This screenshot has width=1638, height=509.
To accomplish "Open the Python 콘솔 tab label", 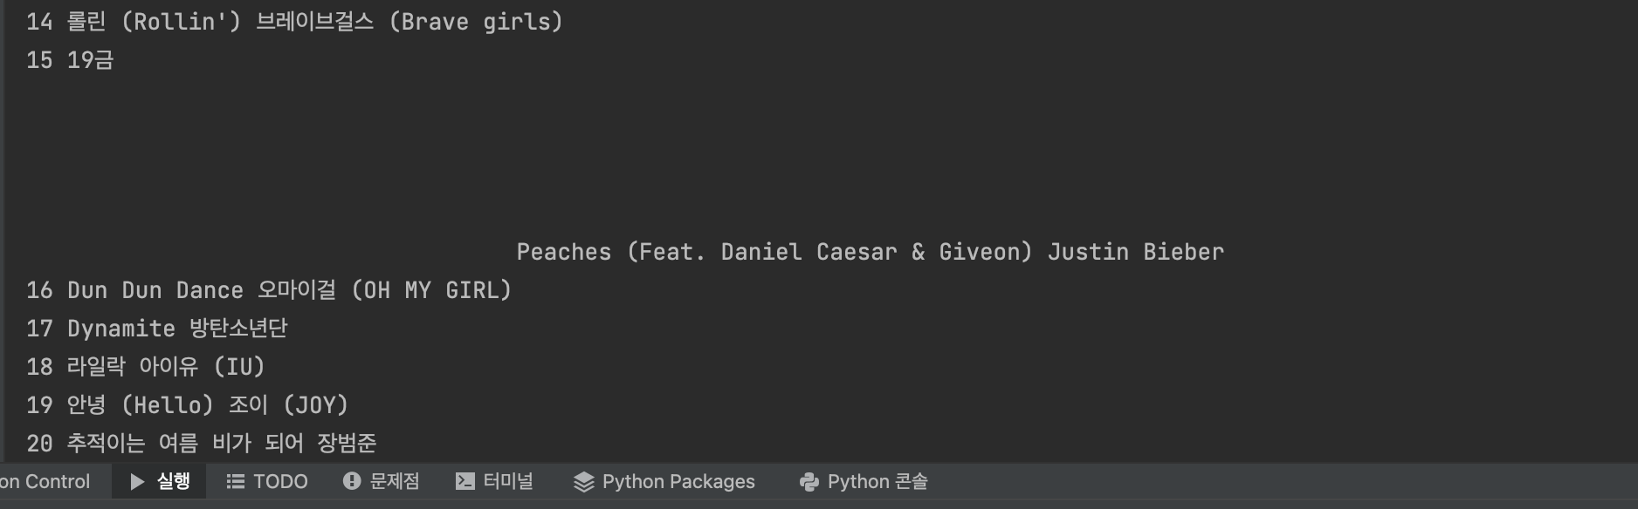I will click(x=877, y=481).
